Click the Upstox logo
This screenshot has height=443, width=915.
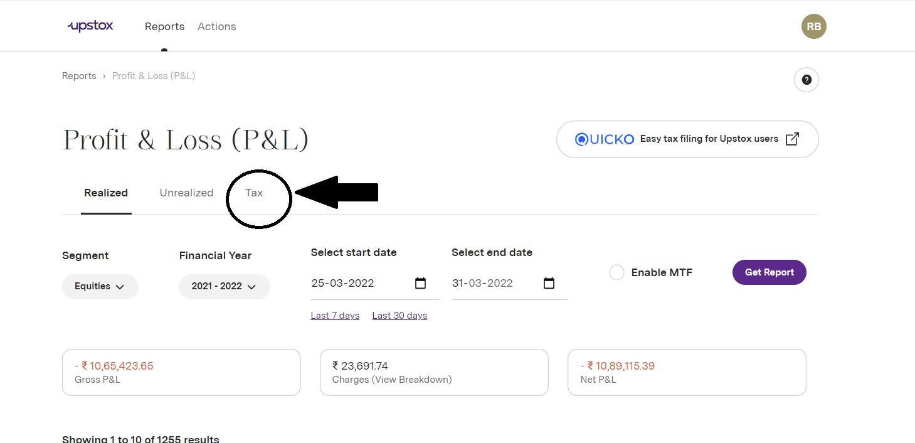[90, 26]
